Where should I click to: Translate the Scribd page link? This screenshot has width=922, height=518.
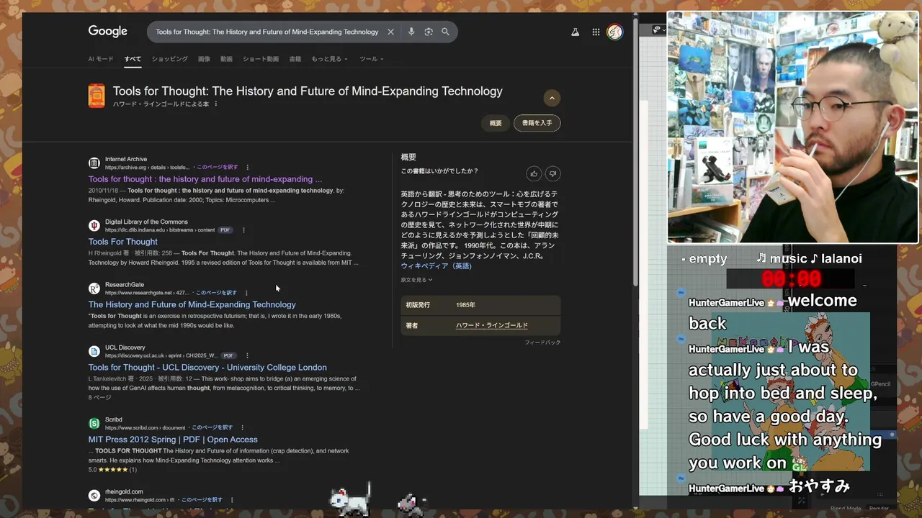[x=212, y=427]
